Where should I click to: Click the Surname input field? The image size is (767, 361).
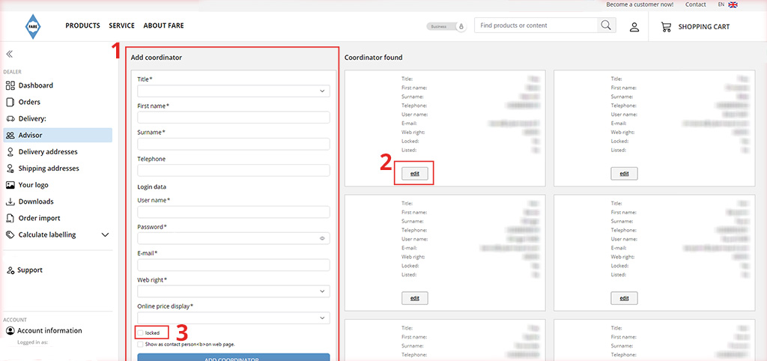coord(234,144)
